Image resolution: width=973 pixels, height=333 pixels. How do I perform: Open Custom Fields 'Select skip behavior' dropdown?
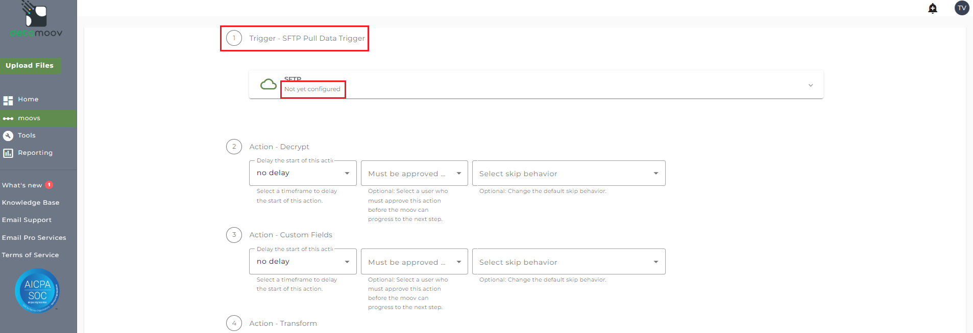click(568, 262)
